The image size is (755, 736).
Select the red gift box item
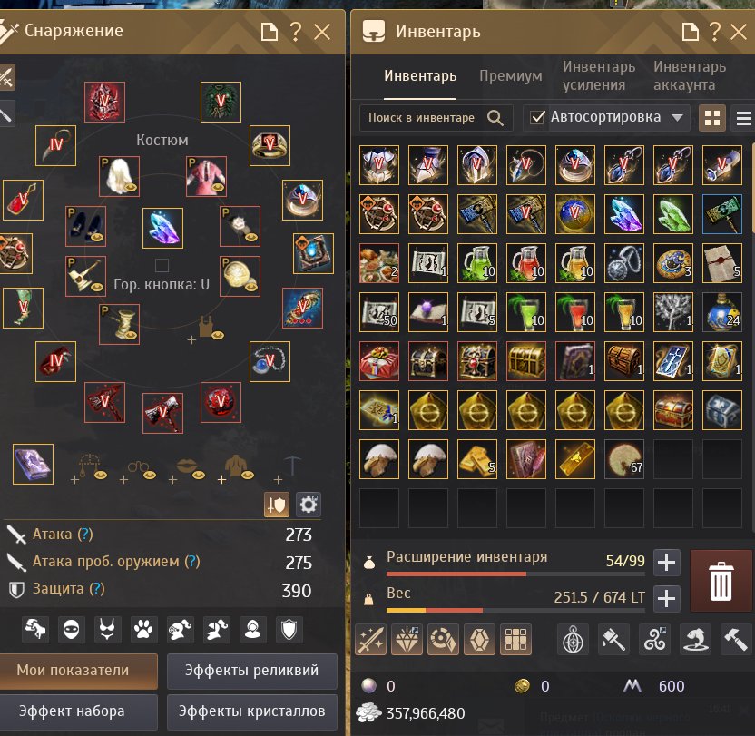379,361
